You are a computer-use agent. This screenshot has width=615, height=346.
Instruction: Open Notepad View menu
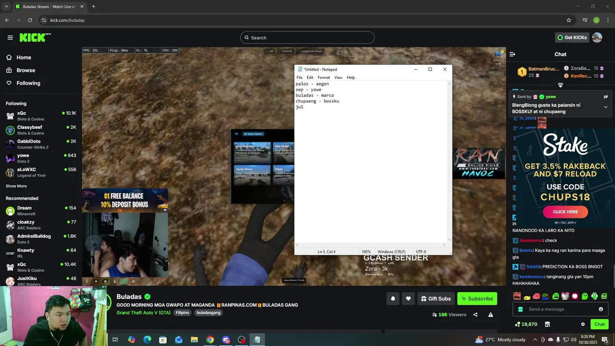tap(338, 77)
